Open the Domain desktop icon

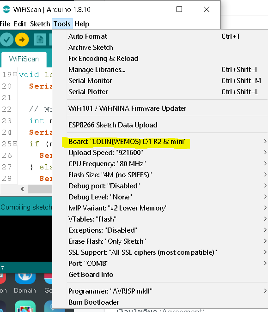[x=25, y=283]
